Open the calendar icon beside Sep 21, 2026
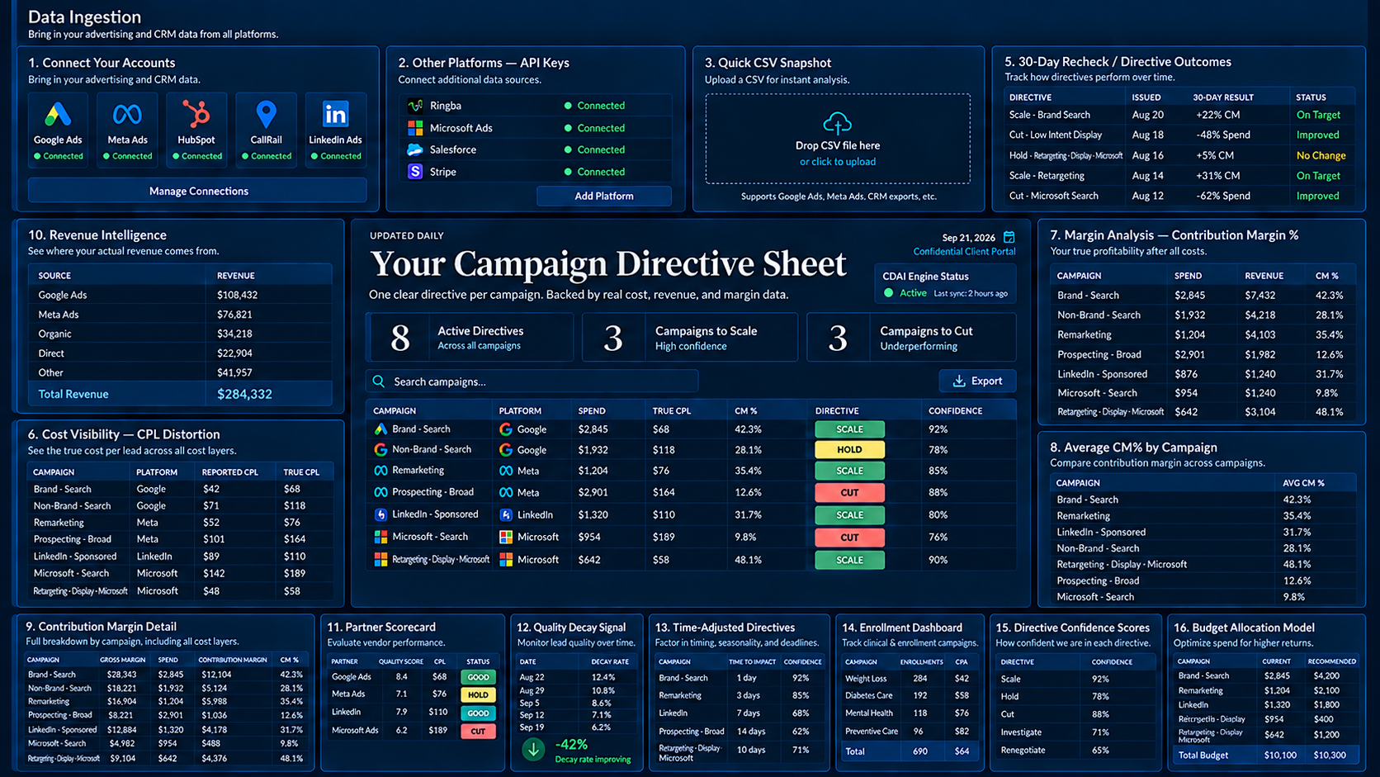 (1009, 237)
